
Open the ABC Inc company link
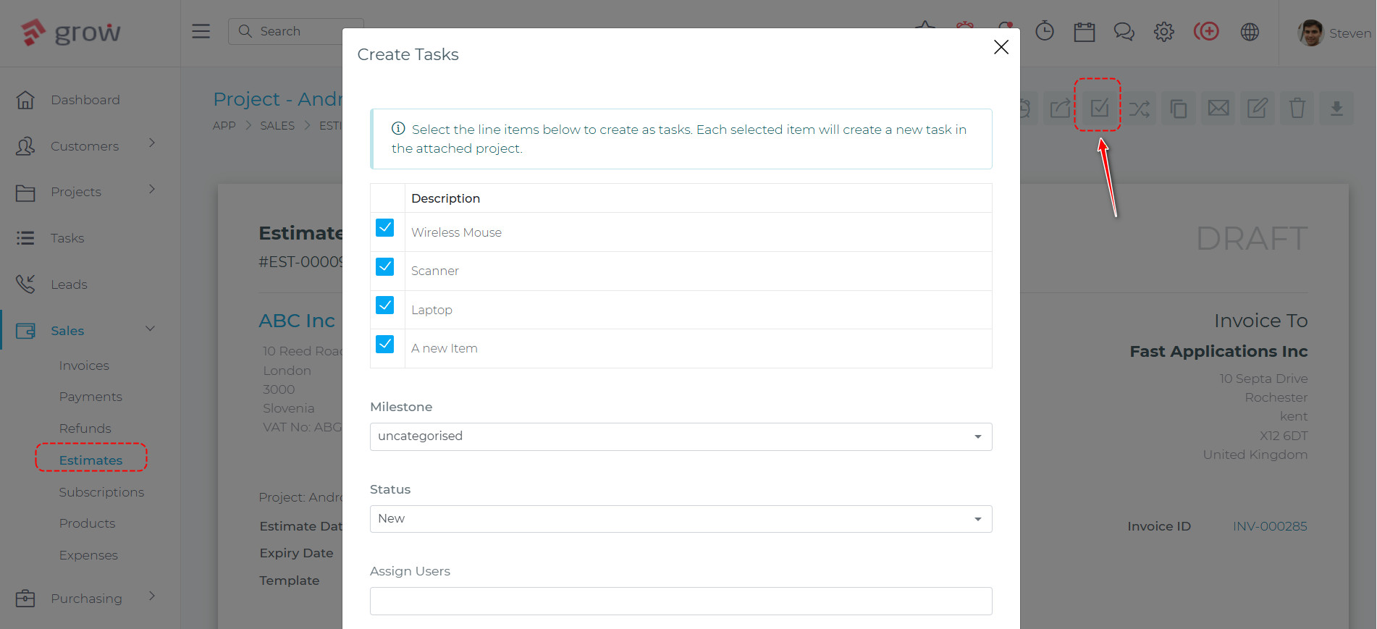(297, 321)
